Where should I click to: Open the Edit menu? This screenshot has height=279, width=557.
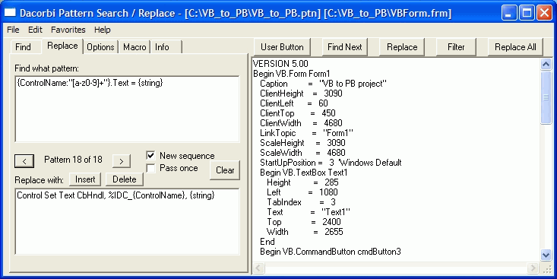35,30
